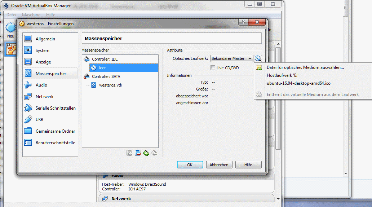Click the Netzwerk section icon in details pane
Image resolution: width=372 pixels, height=207 pixels.
tap(105, 199)
